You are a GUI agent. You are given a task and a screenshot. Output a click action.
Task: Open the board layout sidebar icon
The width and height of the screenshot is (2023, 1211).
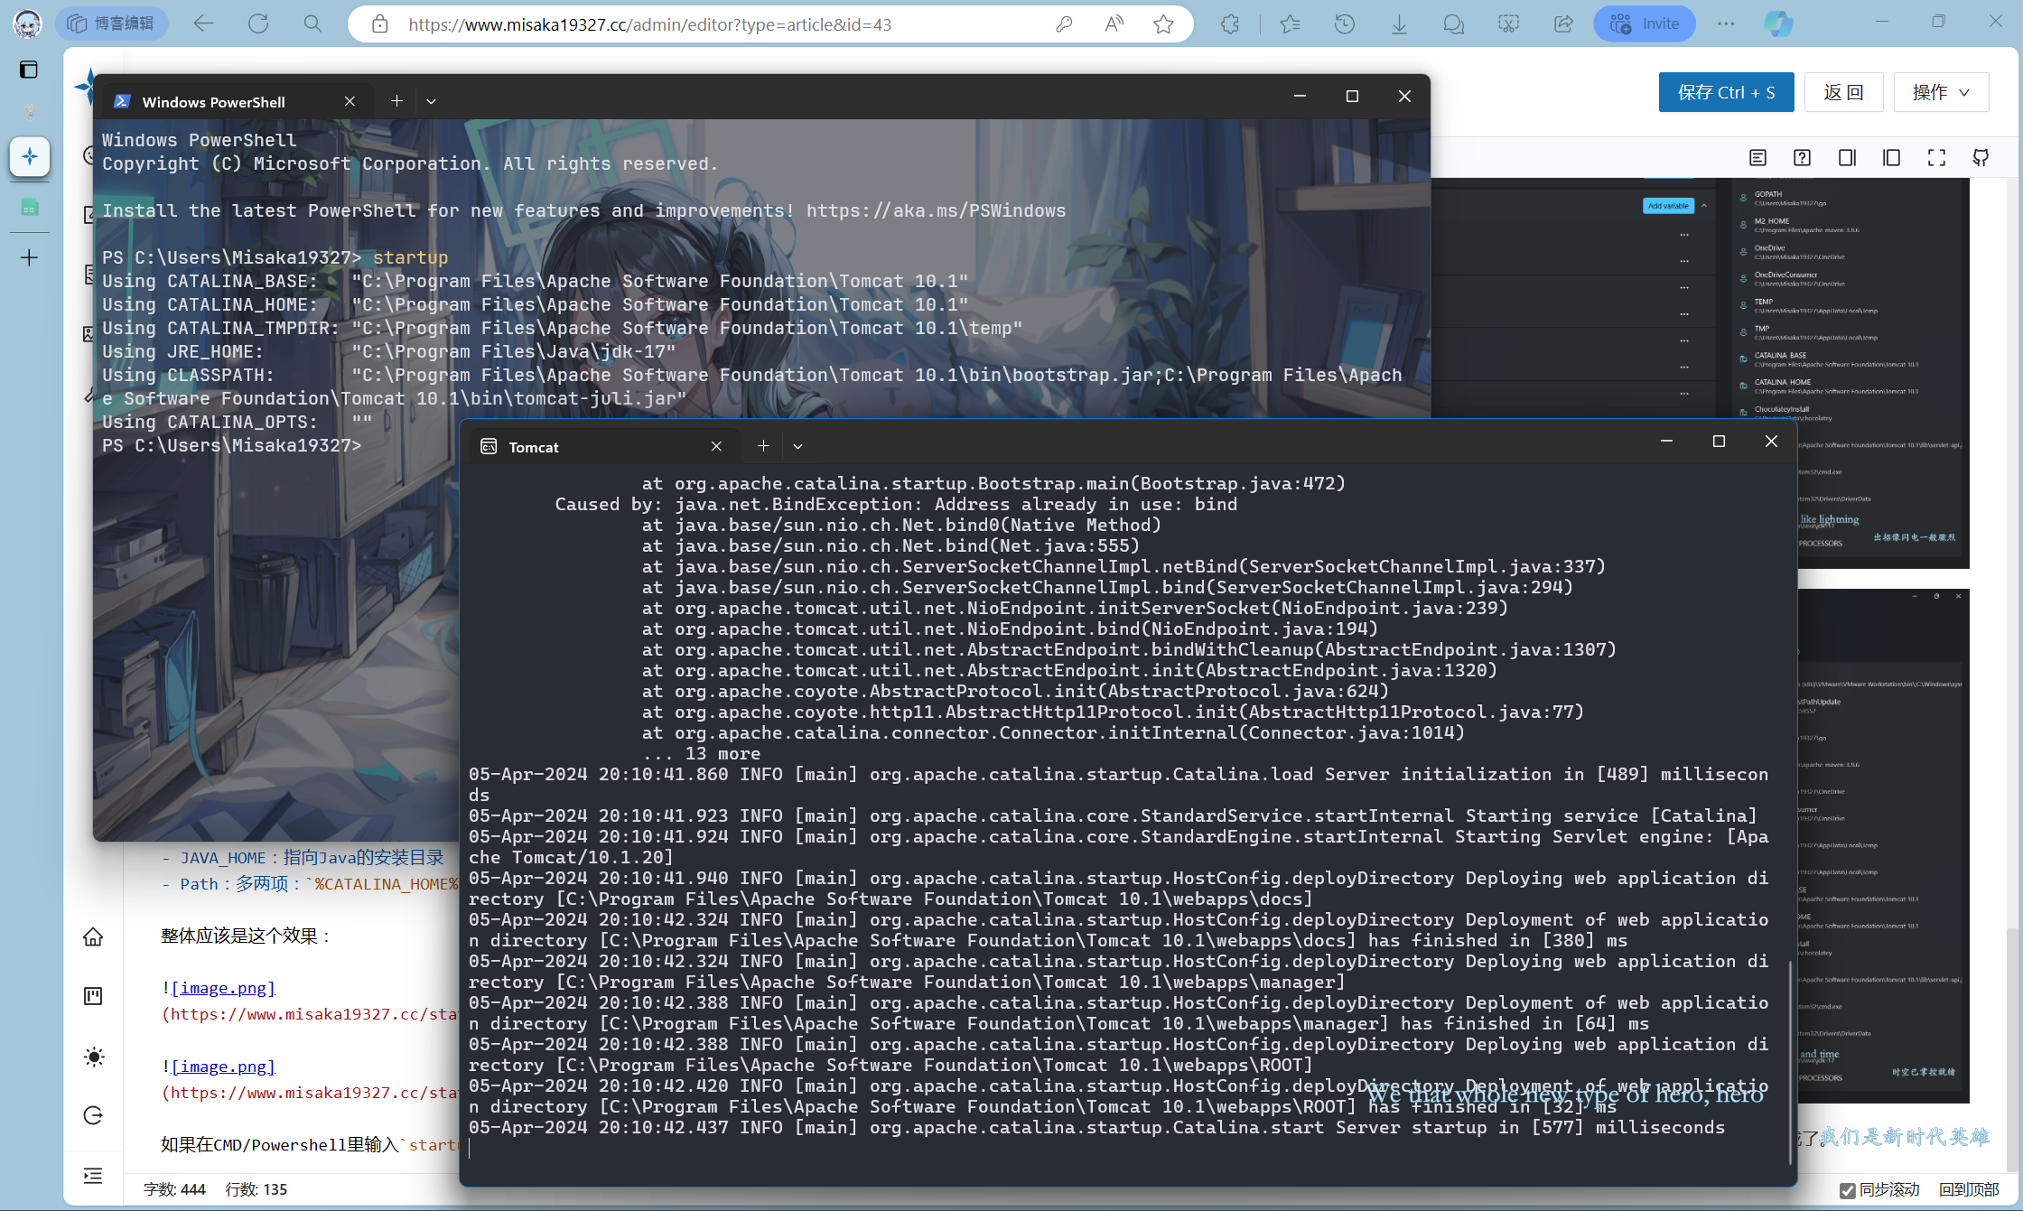(x=93, y=996)
